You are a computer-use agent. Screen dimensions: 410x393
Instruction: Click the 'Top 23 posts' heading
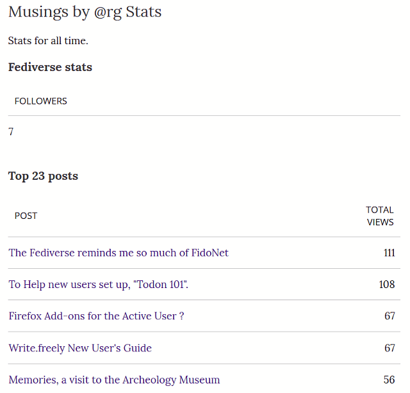[x=43, y=176]
